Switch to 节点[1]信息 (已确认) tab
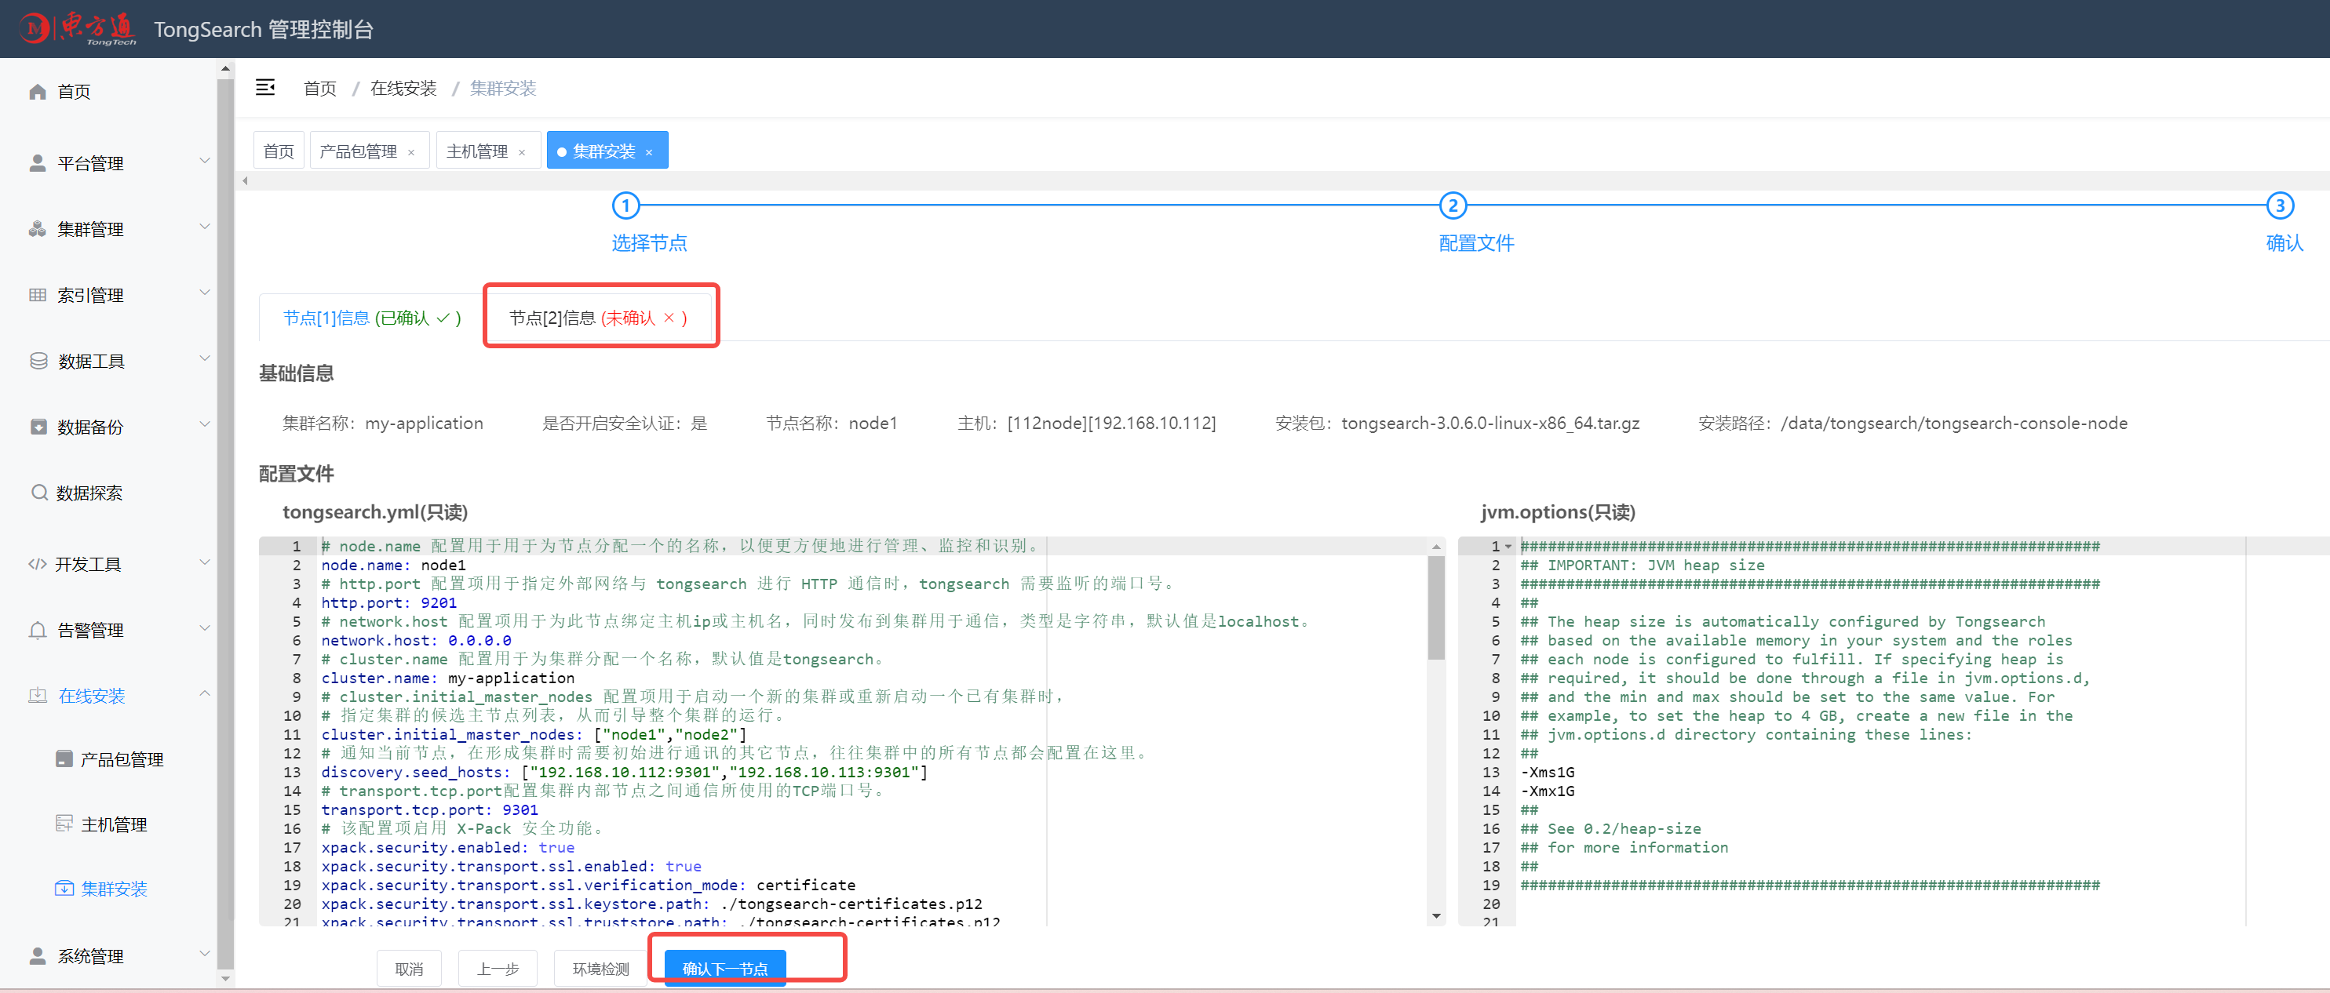The height and width of the screenshot is (993, 2330). point(372,318)
